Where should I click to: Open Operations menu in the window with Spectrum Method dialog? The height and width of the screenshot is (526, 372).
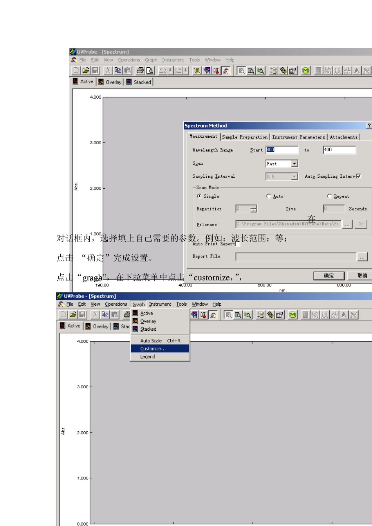(129, 60)
